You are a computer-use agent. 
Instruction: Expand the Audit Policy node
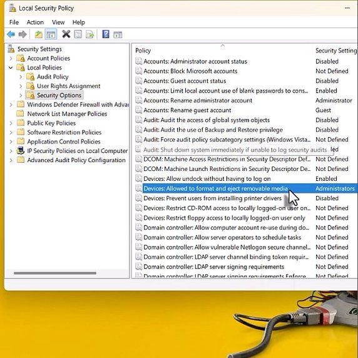click(21, 77)
